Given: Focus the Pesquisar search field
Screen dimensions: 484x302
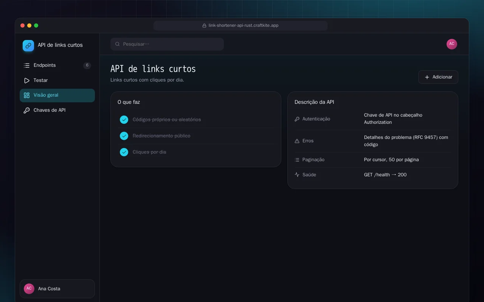Looking at the screenshot, I should click(167, 44).
